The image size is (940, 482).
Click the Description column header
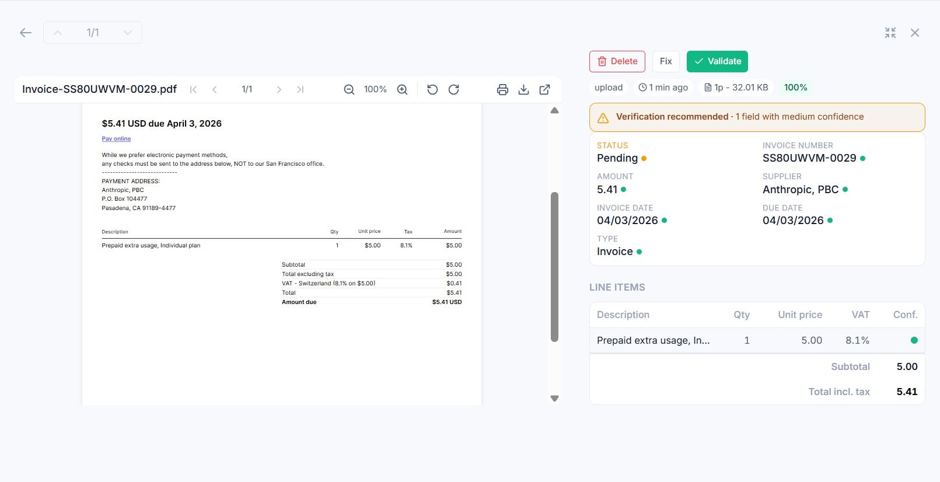[x=623, y=315]
